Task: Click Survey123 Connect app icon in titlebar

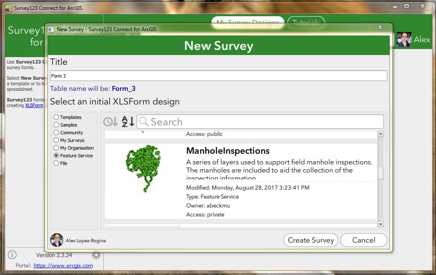Action: click(9, 8)
